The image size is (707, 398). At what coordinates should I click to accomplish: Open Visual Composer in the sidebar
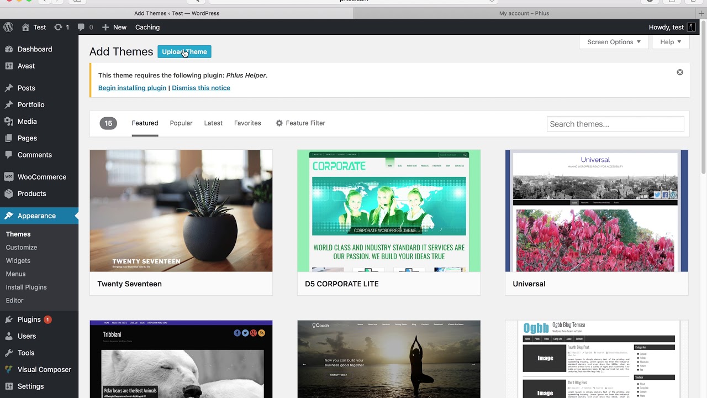coord(39,369)
